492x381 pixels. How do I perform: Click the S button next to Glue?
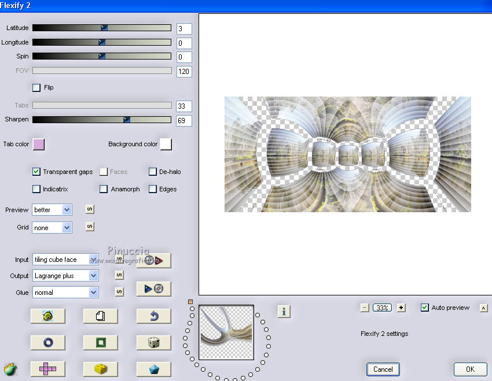119,292
